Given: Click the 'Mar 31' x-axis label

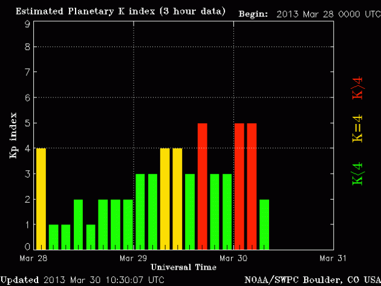Looking at the screenshot, I should [x=332, y=258].
